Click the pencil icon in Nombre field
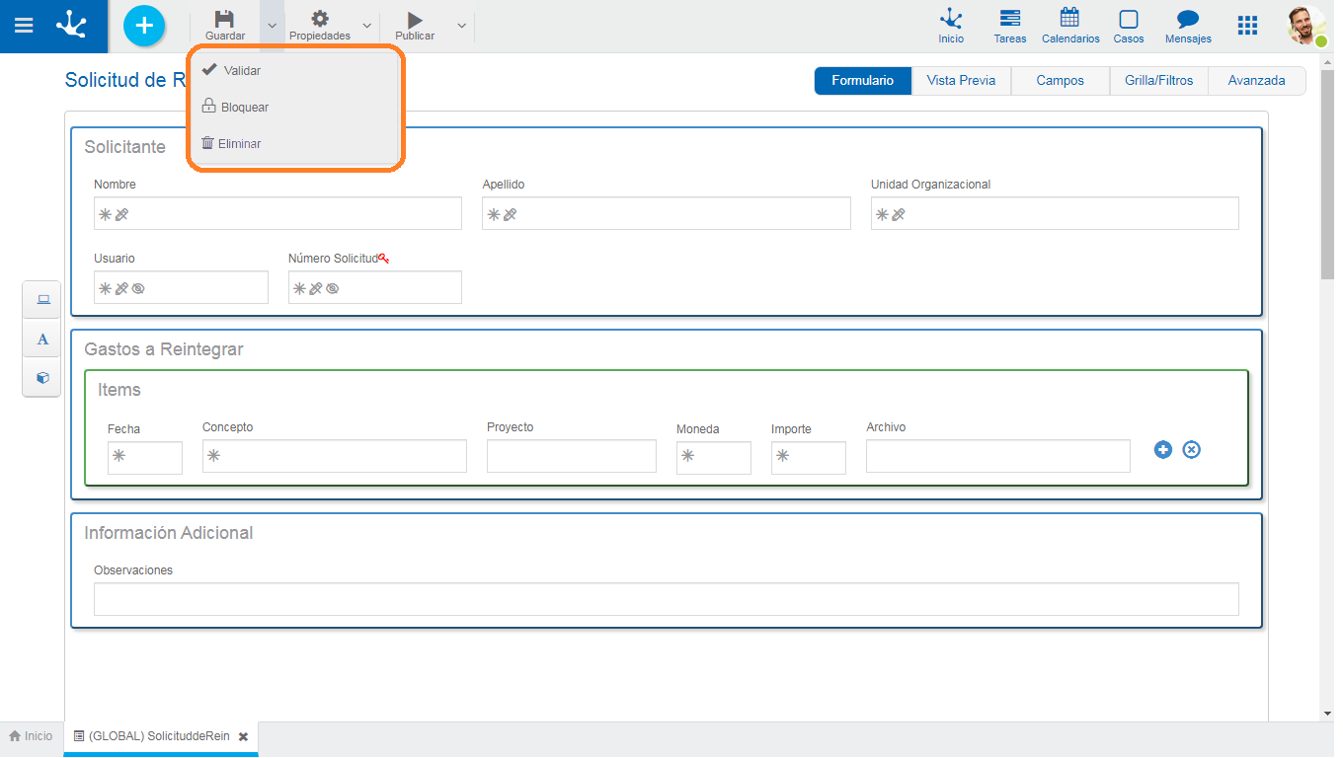Image resolution: width=1343 pixels, height=758 pixels. 121,214
